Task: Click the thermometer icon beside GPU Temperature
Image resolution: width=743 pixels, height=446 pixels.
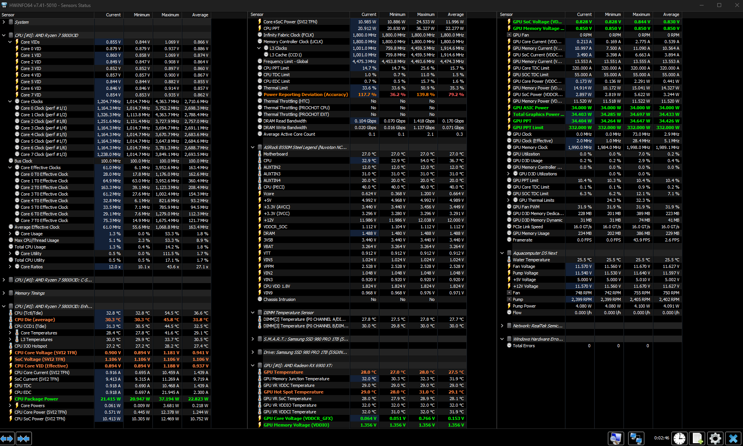Action: [260, 372]
